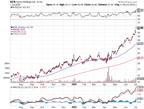Click the 41438 volume tag on the right axis
The width and height of the screenshot is (144, 109).
pos(140,79)
